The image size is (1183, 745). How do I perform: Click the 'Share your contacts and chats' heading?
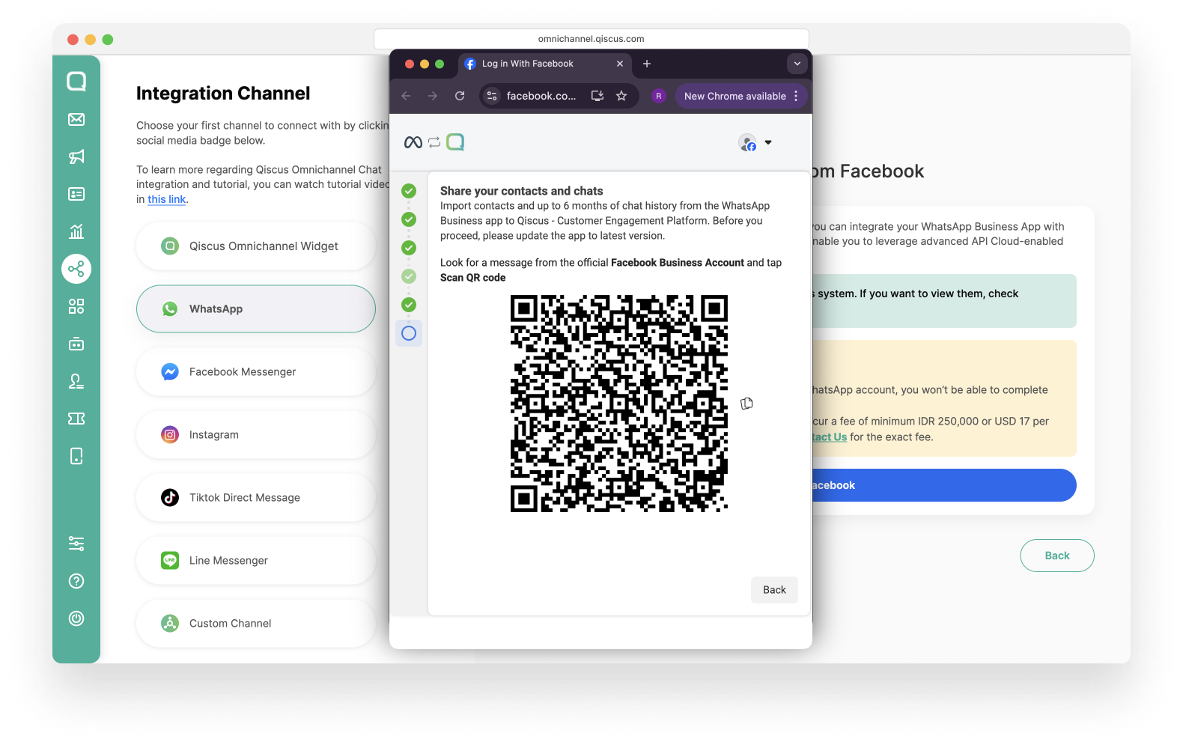tap(522, 191)
